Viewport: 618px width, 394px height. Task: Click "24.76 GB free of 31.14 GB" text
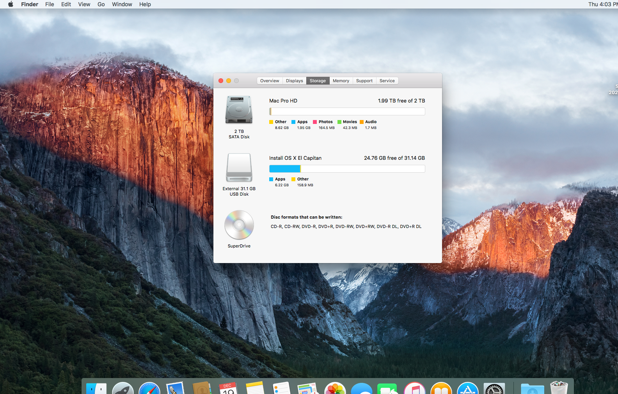[x=394, y=158]
